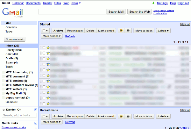Tick the checkbox of the fifth starred message

44,70
